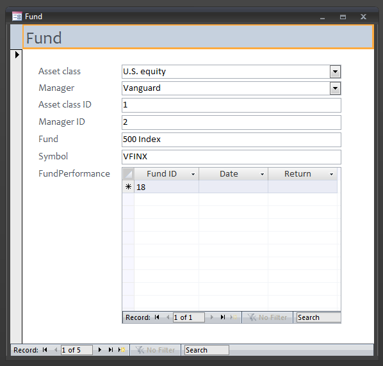Screen dimensions: 383x366
Task: Click the Fund field showing 500 Index
Action: coord(231,139)
